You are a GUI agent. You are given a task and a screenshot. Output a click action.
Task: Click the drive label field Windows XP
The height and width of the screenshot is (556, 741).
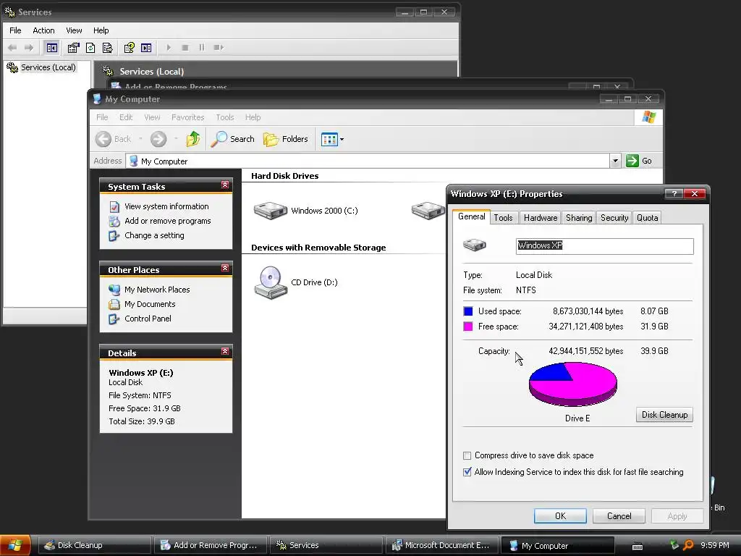604,246
